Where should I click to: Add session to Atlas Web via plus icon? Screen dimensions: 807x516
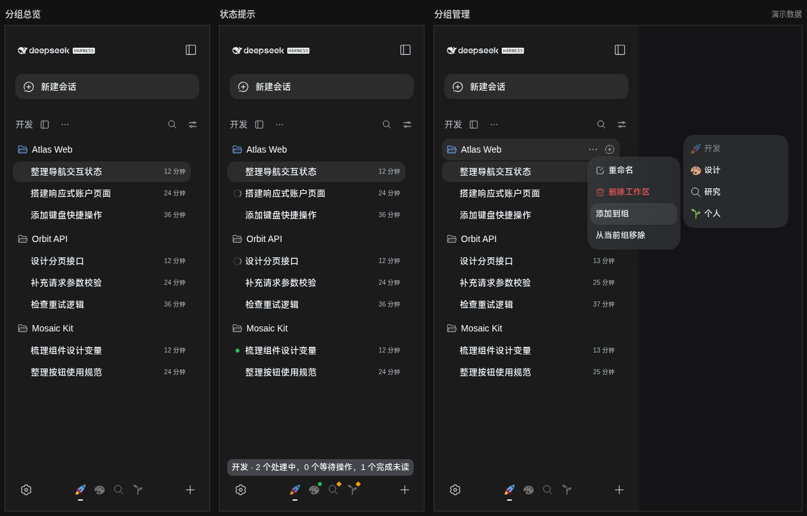pos(610,149)
